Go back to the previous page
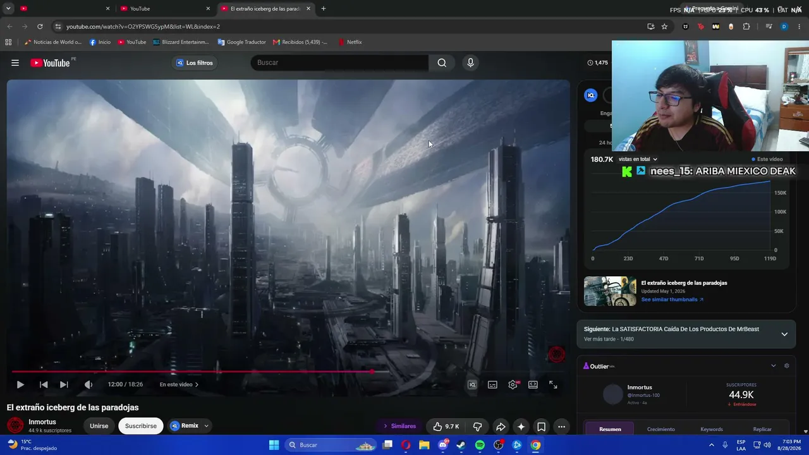This screenshot has width=809, height=455. [x=9, y=27]
